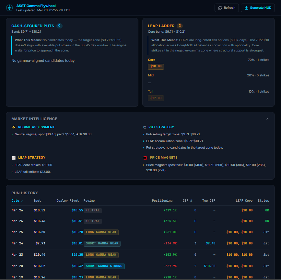281x280 pixels.
Task: Click the SHORT GAMMA WEAK badge for Mar 24
Action: point(102,243)
